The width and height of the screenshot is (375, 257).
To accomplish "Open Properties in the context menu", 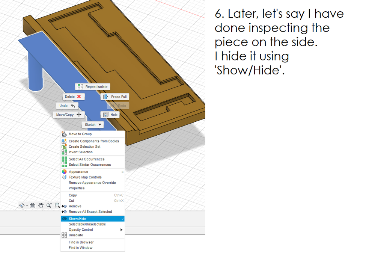I will (x=93, y=188).
